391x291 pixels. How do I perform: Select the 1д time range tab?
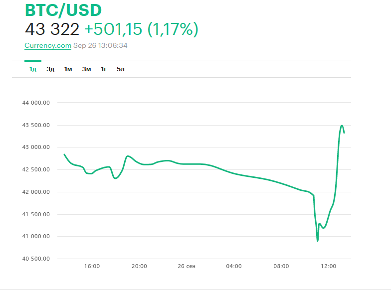[33, 69]
